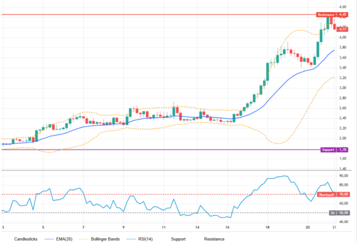Select the purple Support 1,78 price tag
Image resolution: width=357 pixels, height=243 pixels.
tap(334, 150)
